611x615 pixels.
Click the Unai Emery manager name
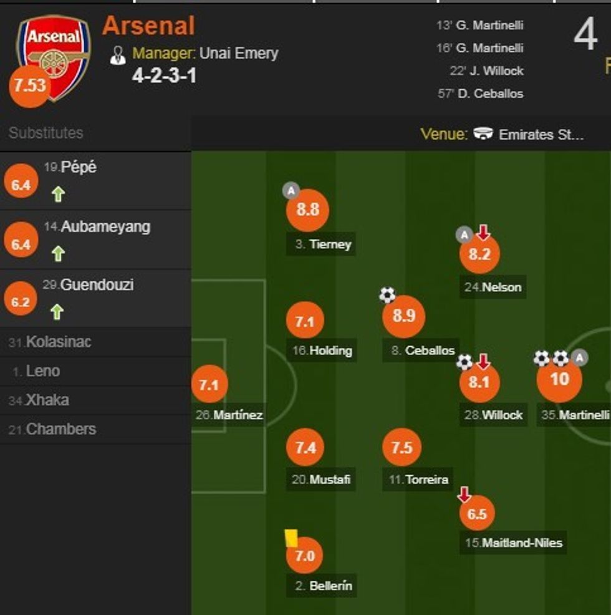(239, 54)
